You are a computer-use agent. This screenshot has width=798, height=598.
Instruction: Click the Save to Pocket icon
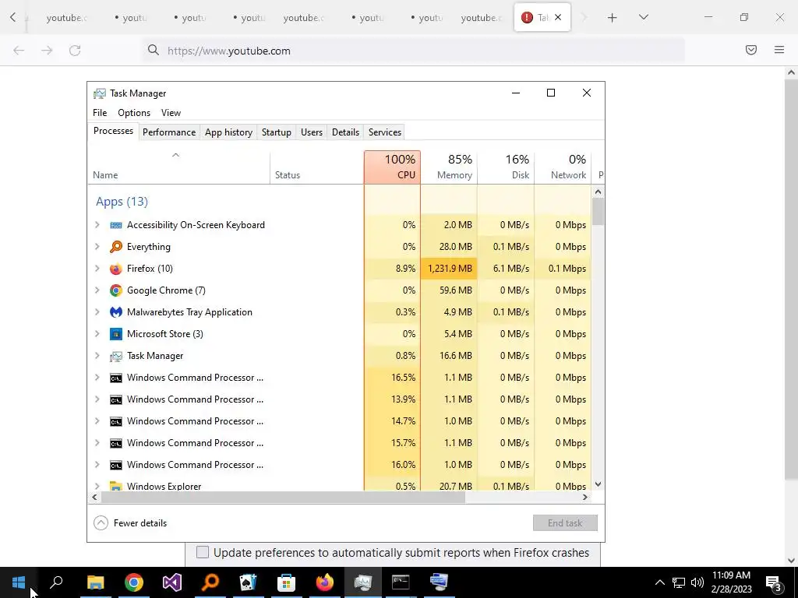point(751,50)
